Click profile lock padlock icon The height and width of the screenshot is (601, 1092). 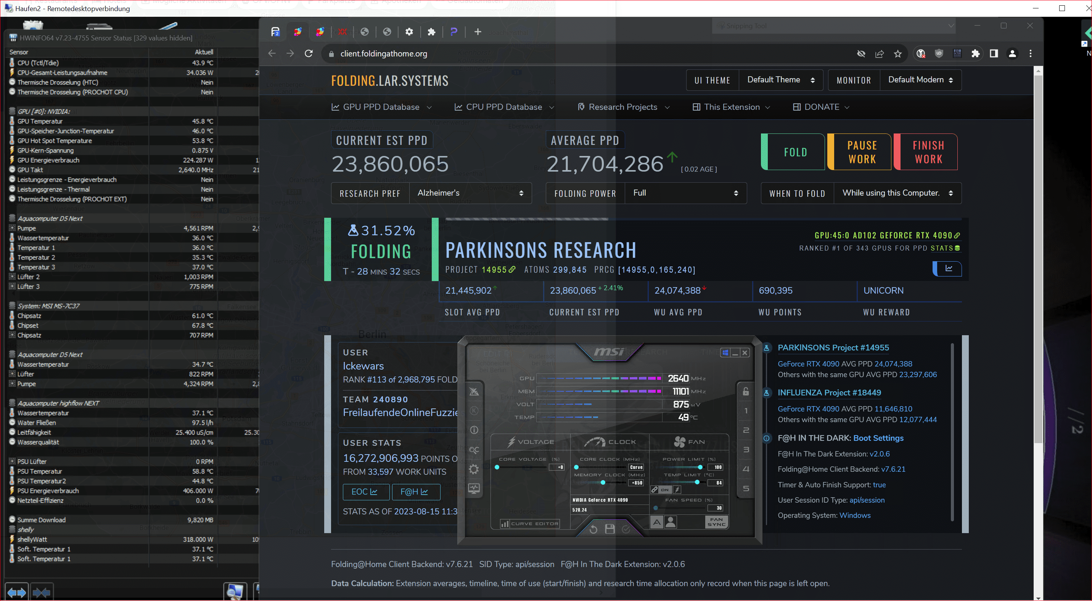point(746,391)
